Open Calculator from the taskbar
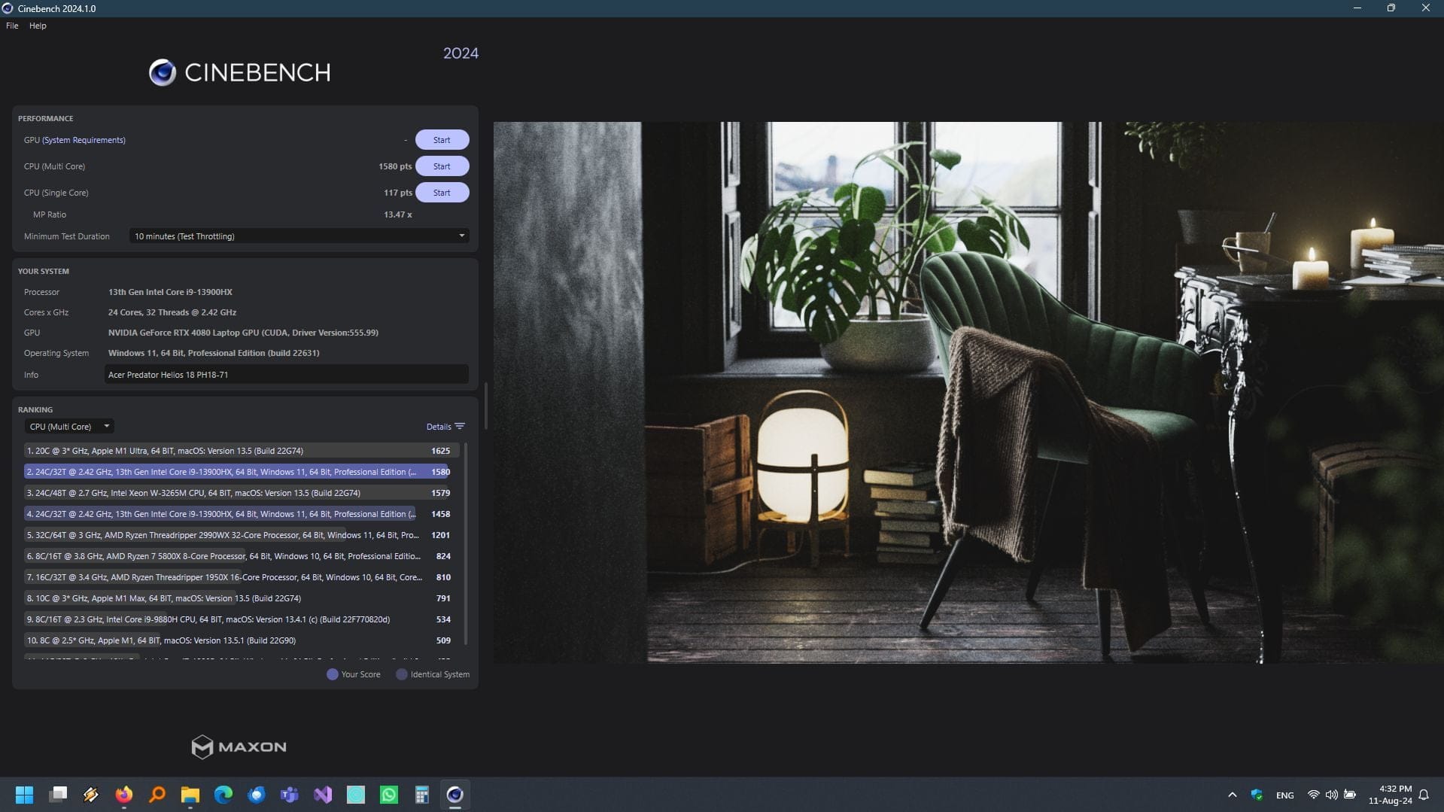The height and width of the screenshot is (812, 1444). [422, 795]
